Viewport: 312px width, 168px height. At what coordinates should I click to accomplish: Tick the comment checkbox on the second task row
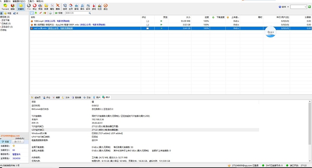tap(147, 25)
